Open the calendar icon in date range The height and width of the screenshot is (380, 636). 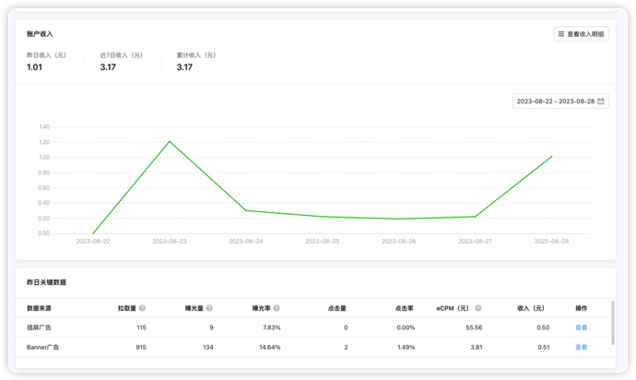[x=601, y=101]
